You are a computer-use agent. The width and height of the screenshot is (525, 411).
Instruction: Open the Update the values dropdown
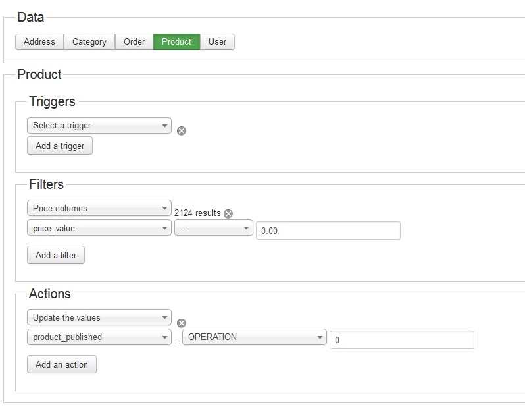coord(99,318)
